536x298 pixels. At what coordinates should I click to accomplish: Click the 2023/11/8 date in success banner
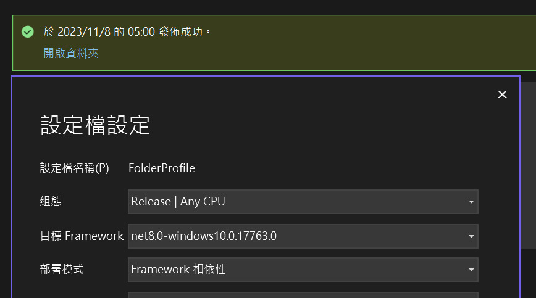pyautogui.click(x=84, y=31)
